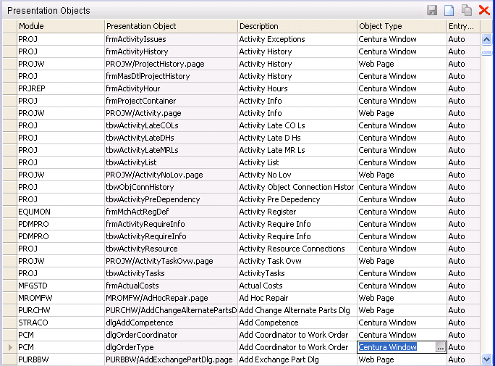The height and width of the screenshot is (366, 495).
Task: Click the Ad Hoc Repair description cell
Action: 297,298
